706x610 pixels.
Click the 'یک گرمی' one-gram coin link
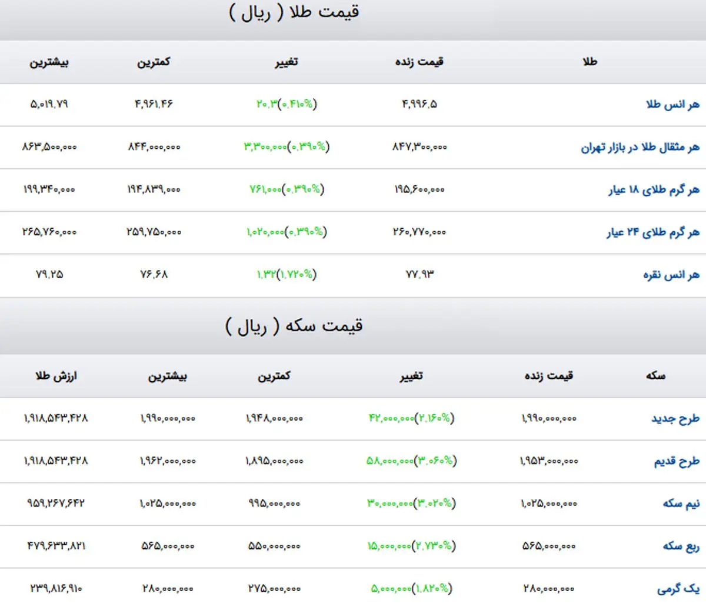(x=678, y=589)
